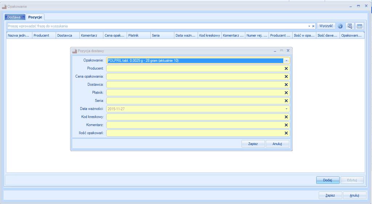Sort by the Ilość dawe... column header
The height and width of the screenshot is (204, 372).
pyautogui.click(x=328, y=35)
